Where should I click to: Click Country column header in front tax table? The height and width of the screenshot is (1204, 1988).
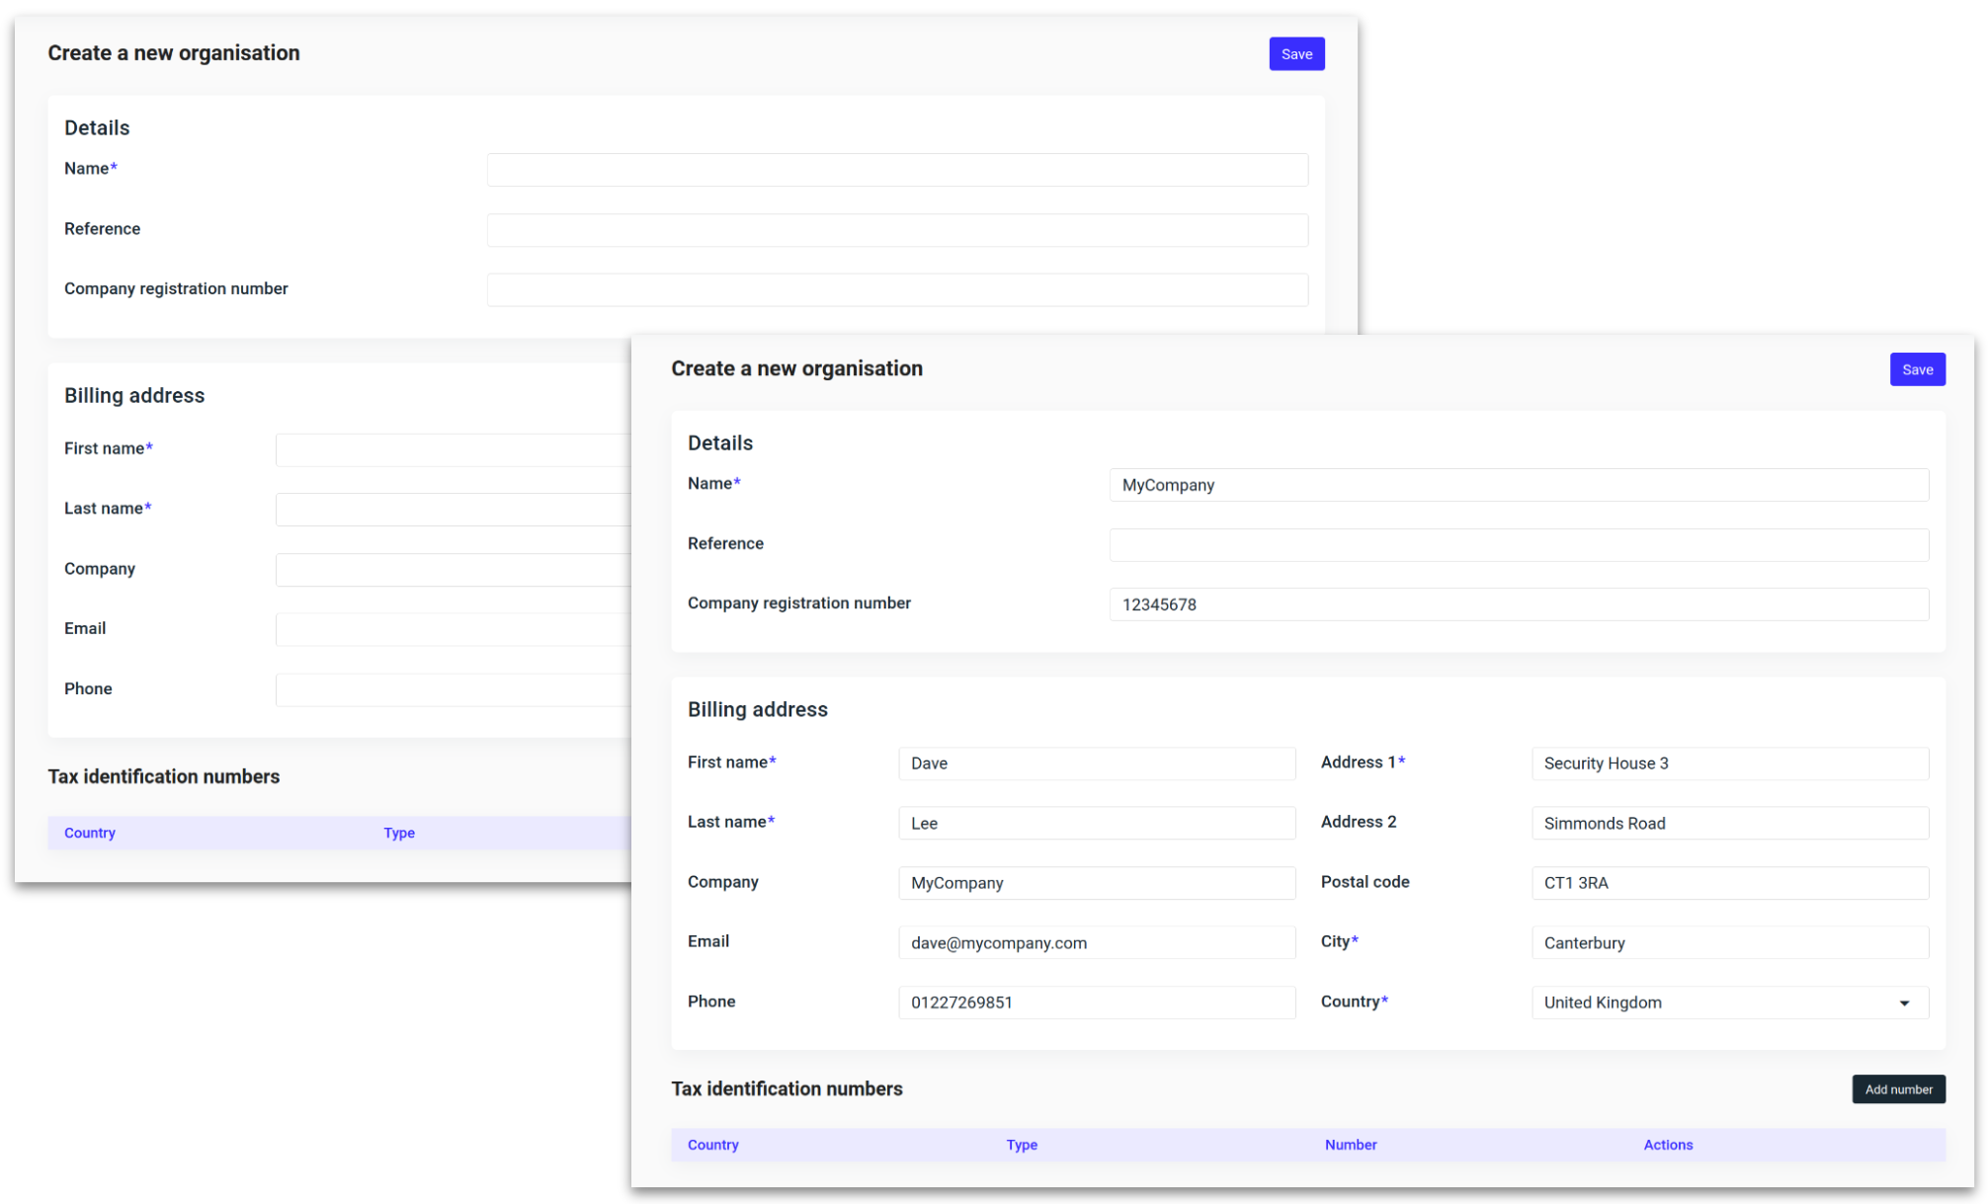tap(713, 1145)
